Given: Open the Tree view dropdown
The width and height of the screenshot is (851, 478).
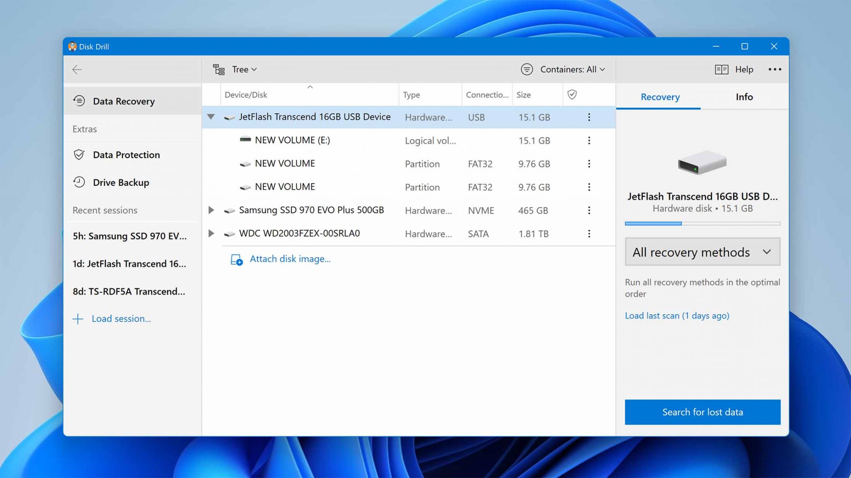Looking at the screenshot, I should (244, 70).
